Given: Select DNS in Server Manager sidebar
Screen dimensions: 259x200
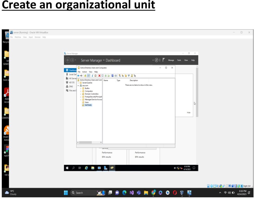Looking at the screenshot, I should [71, 86].
